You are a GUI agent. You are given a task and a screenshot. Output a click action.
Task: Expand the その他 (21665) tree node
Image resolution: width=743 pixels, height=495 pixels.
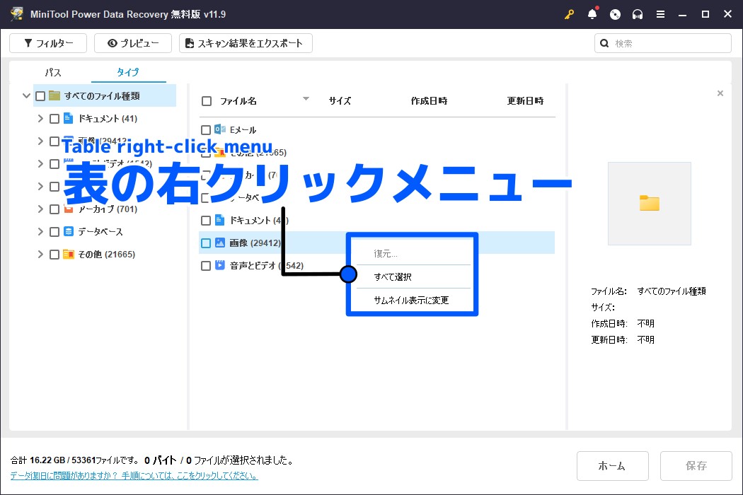point(40,254)
